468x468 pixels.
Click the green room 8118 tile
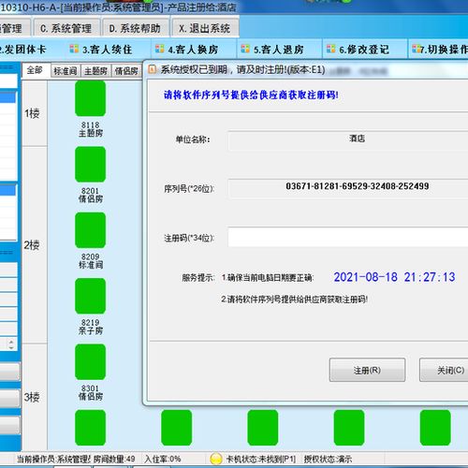click(91, 98)
